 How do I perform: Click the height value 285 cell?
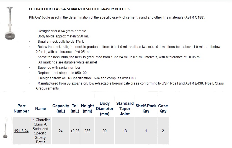(x=87, y=131)
